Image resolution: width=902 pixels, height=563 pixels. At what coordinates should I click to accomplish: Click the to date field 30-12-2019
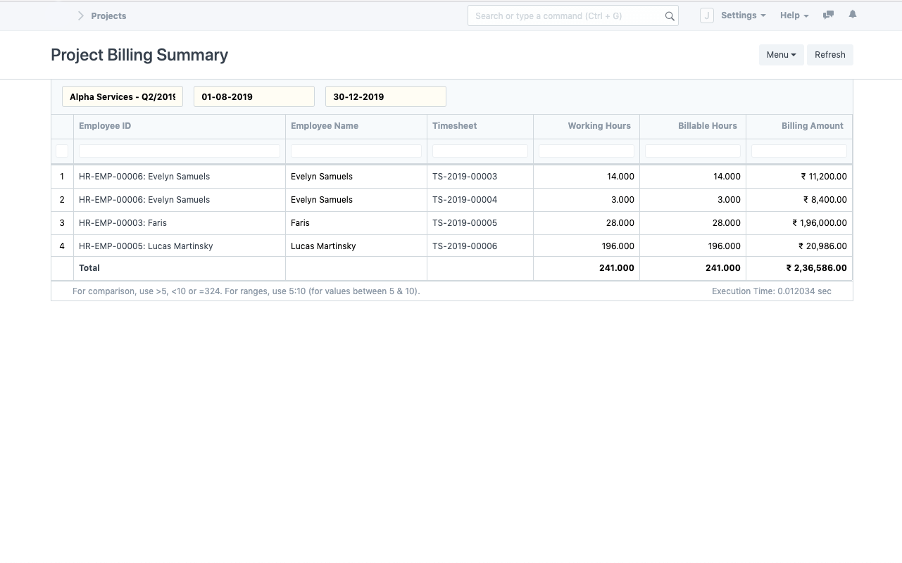pyautogui.click(x=385, y=96)
